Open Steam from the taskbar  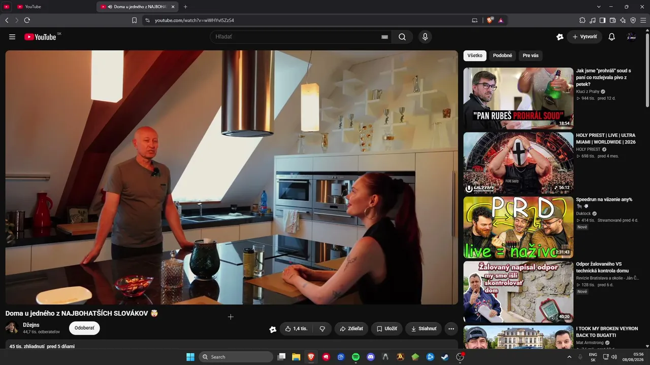tap(445, 357)
